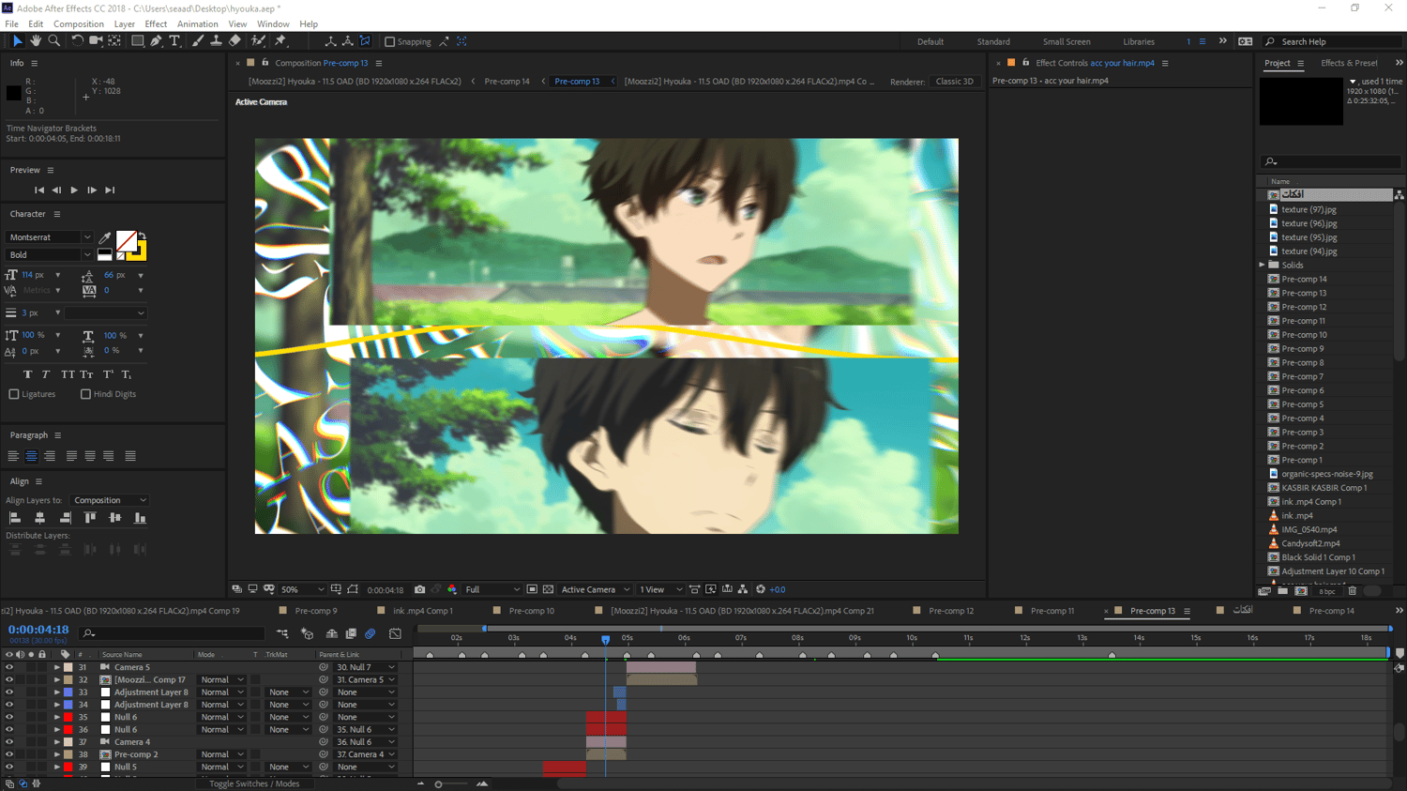Open the Animation menu

[x=197, y=23]
